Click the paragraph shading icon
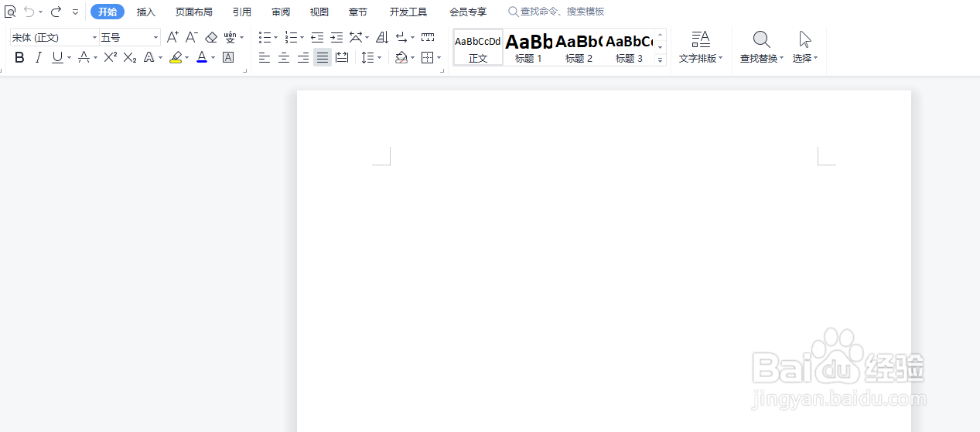Screen dimensions: 980x432 pyautogui.click(x=401, y=57)
